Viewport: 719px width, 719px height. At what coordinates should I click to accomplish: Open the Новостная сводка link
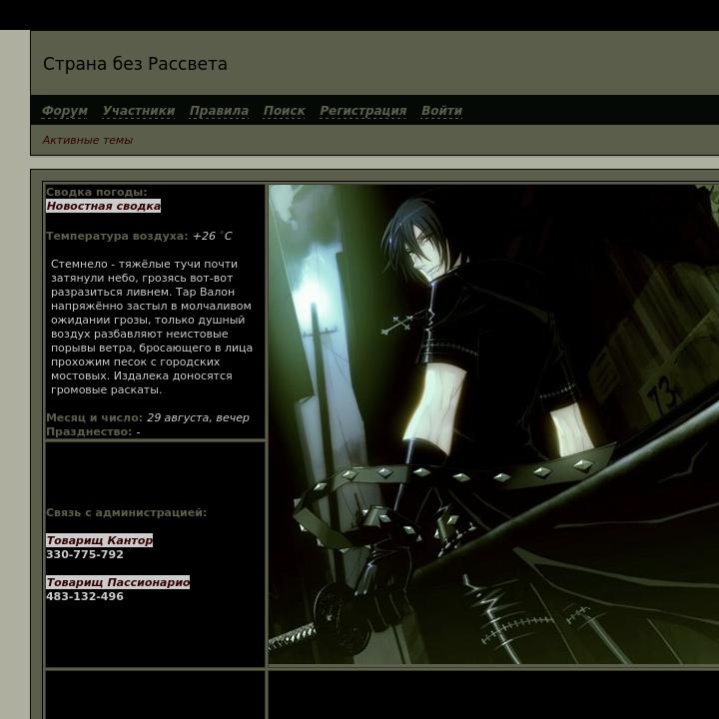tap(103, 206)
